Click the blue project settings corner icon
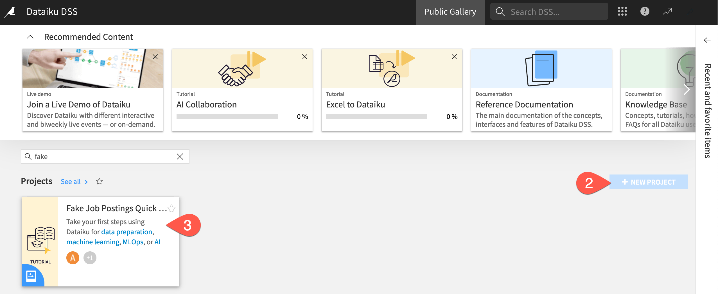This screenshot has width=718, height=294. point(31,276)
